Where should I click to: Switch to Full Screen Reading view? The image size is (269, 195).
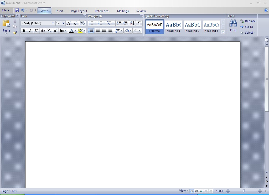tap(196, 191)
